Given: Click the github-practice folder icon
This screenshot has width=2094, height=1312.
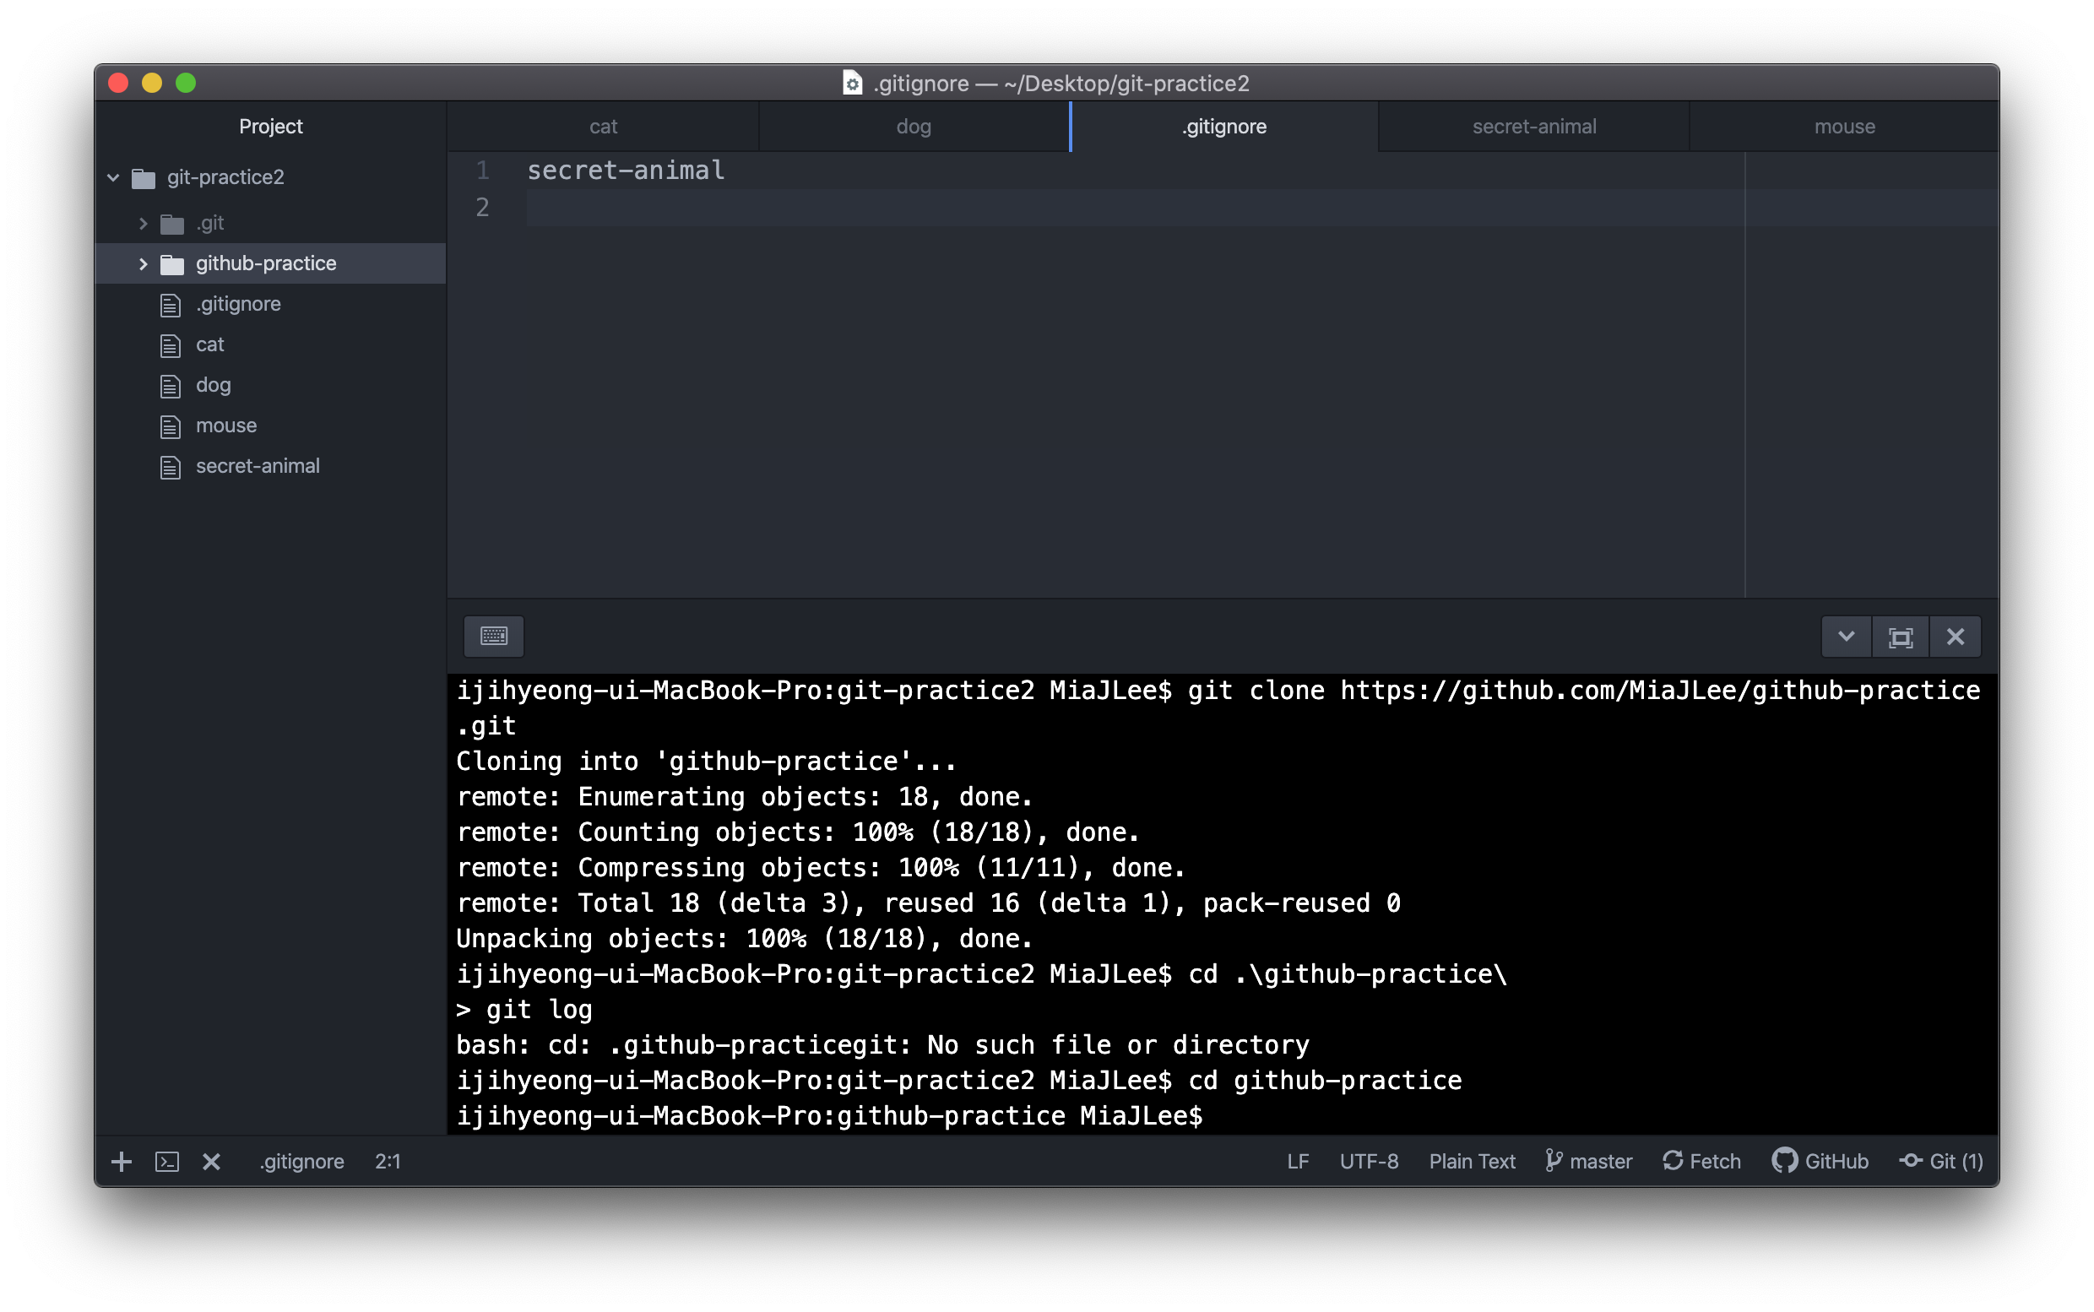Looking at the screenshot, I should click(x=173, y=263).
